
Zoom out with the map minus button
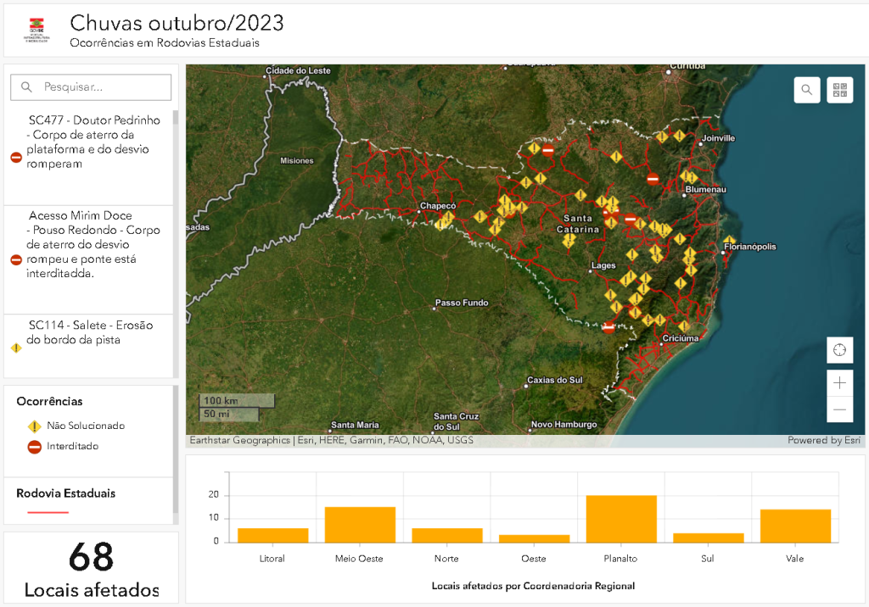click(839, 409)
